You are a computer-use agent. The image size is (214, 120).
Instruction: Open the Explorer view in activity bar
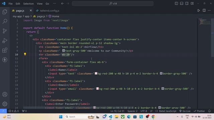click(x=5, y=12)
